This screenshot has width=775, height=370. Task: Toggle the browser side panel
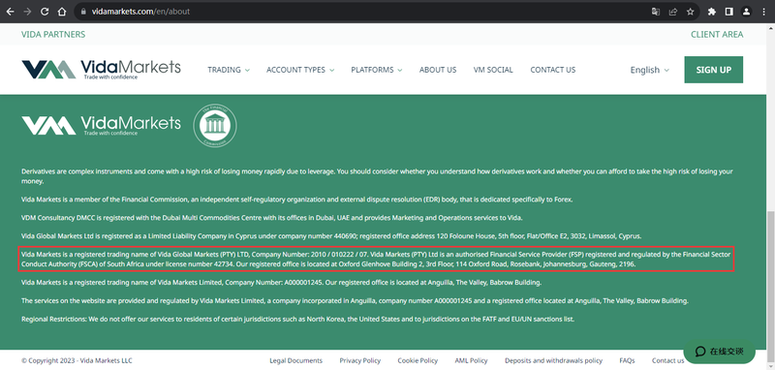[x=729, y=12]
